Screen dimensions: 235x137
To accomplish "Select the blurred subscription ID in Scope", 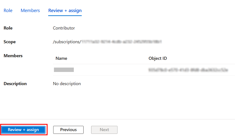I will (x=121, y=42).
